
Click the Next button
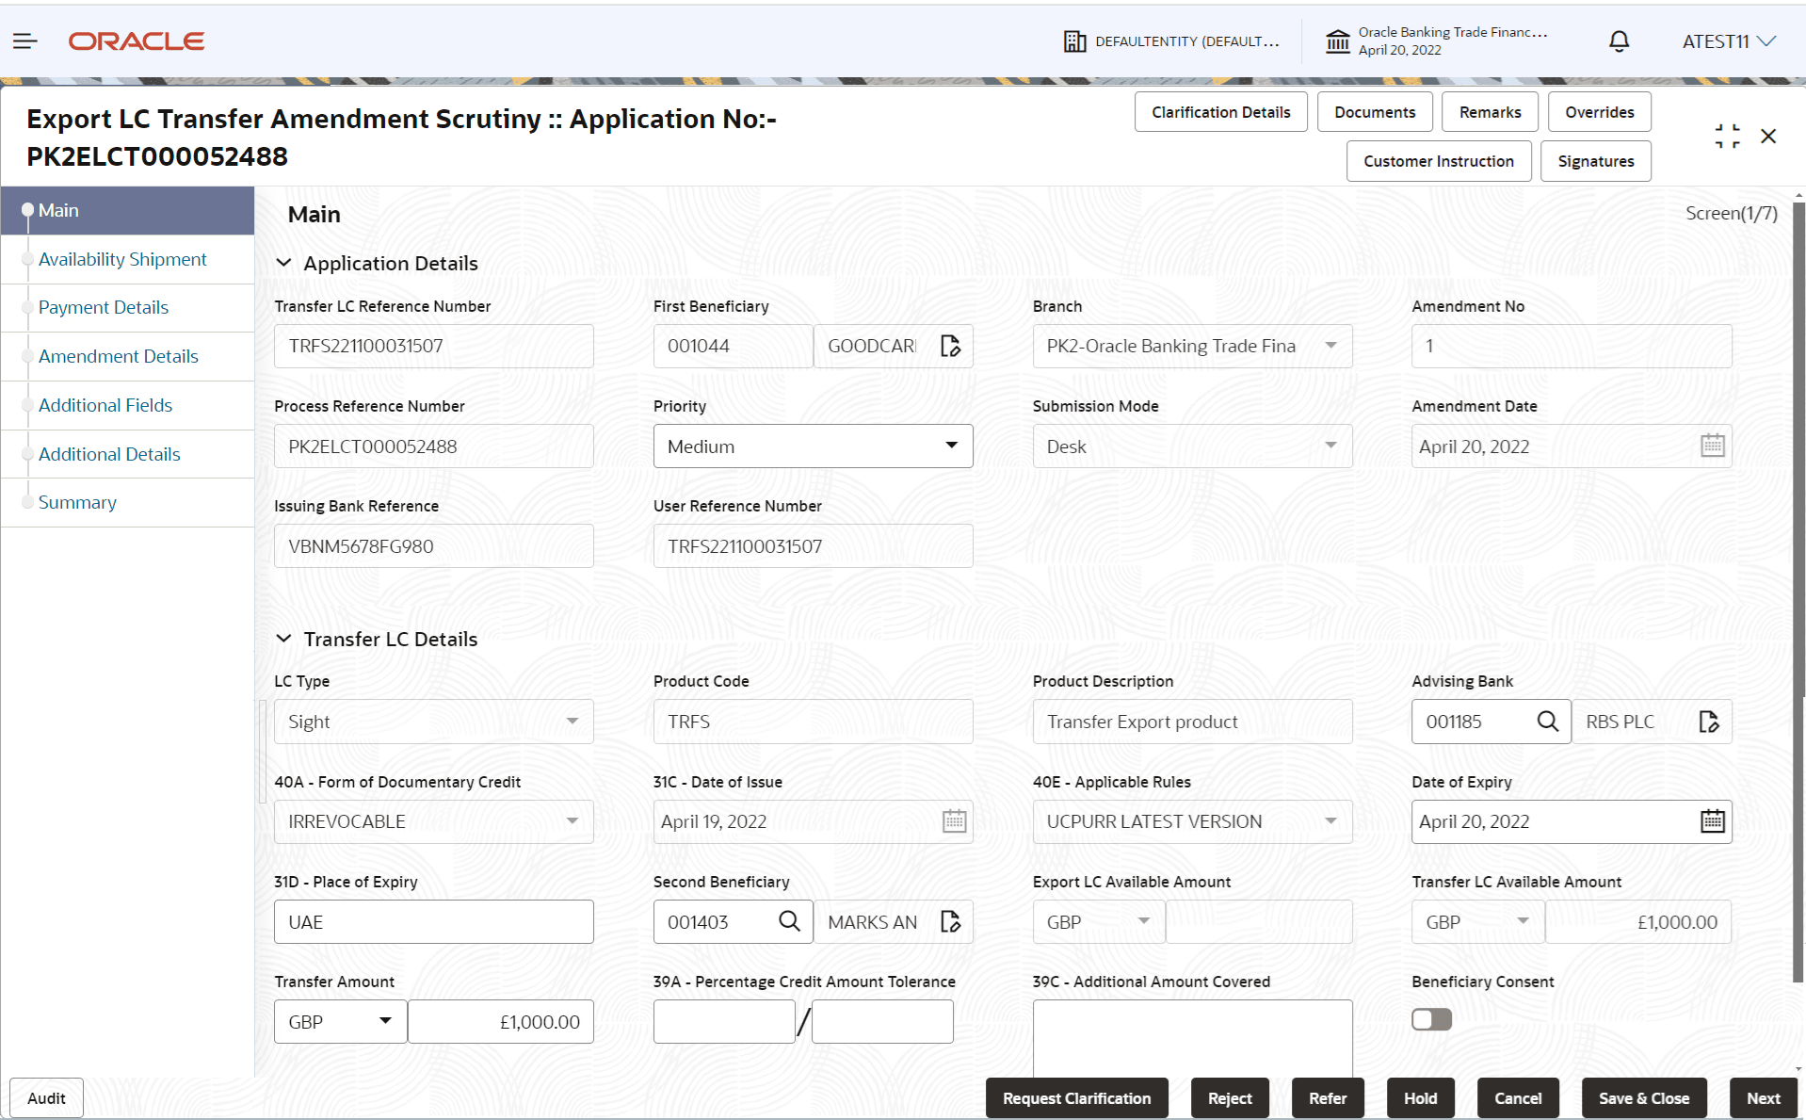pos(1762,1097)
